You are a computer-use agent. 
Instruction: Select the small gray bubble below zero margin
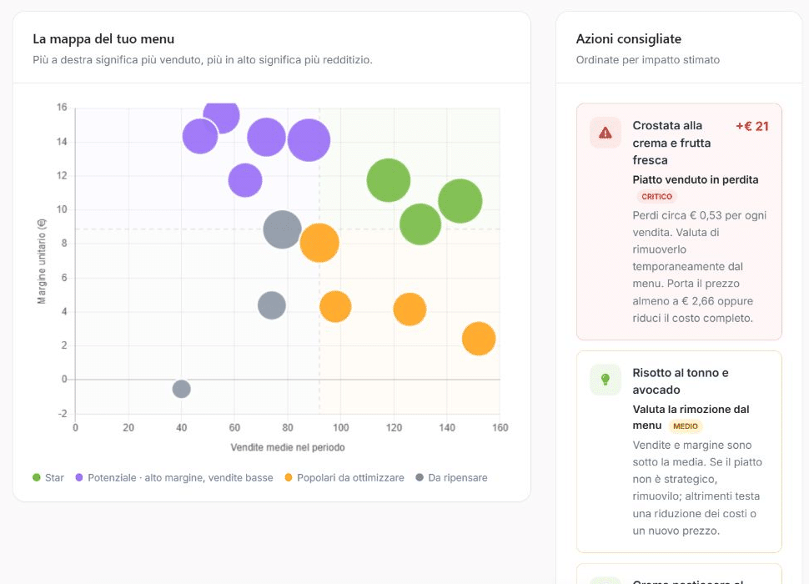181,389
